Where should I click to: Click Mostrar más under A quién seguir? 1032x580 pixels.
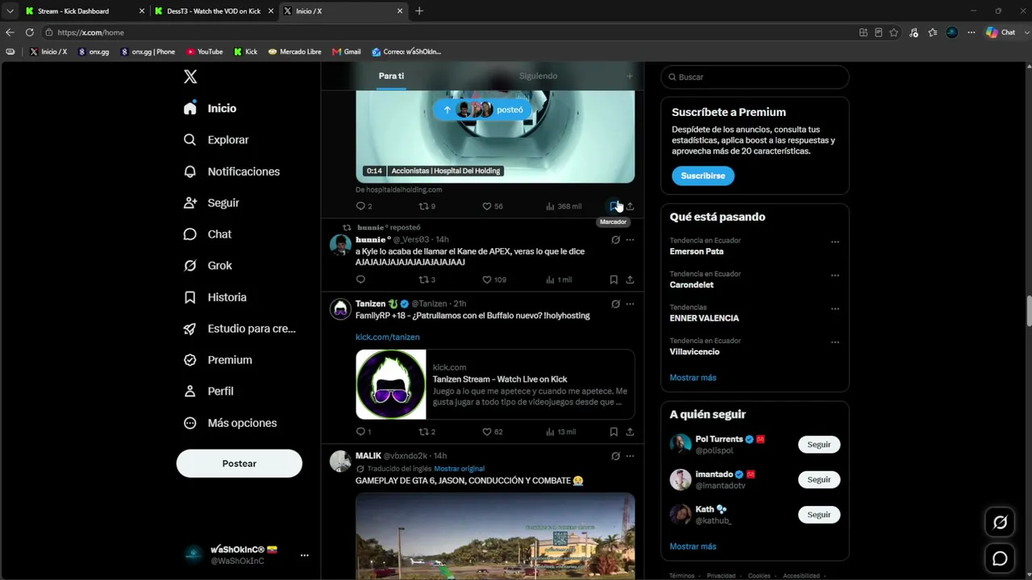coord(693,547)
